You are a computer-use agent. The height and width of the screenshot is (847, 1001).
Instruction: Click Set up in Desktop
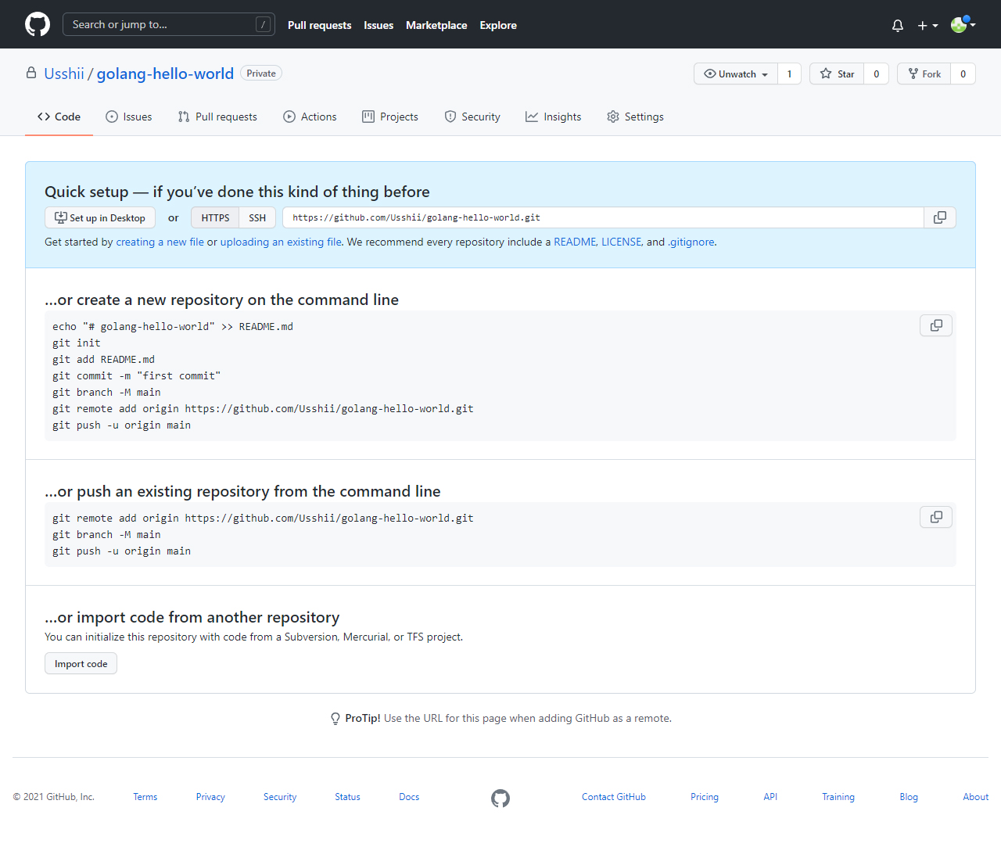point(100,217)
